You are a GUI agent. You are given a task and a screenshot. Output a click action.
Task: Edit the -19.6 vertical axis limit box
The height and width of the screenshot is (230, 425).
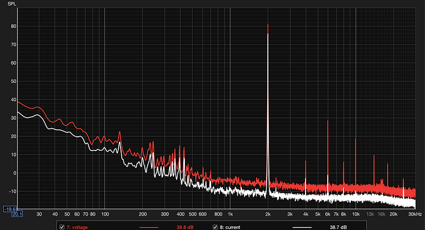pyautogui.click(x=10, y=209)
